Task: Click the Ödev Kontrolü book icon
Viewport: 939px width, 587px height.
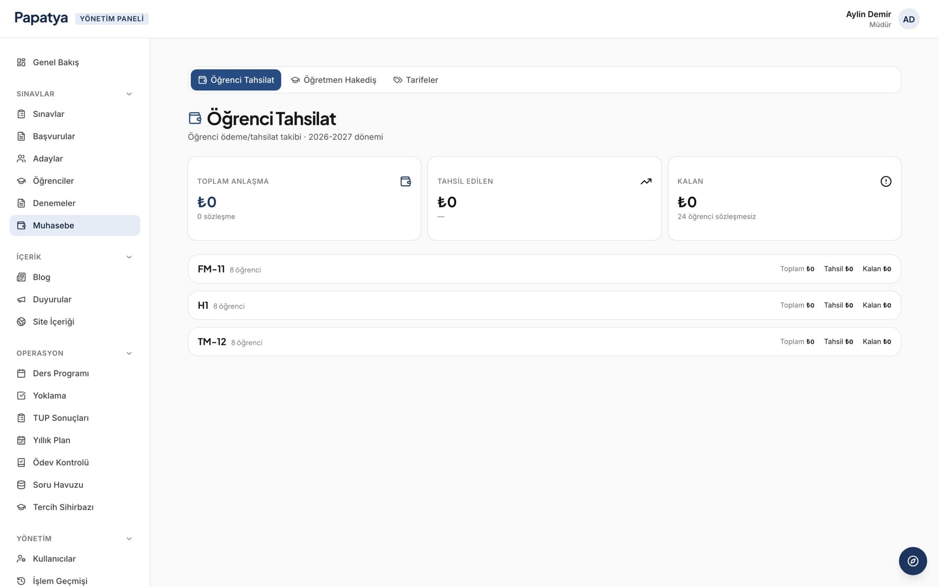Action: point(21,462)
